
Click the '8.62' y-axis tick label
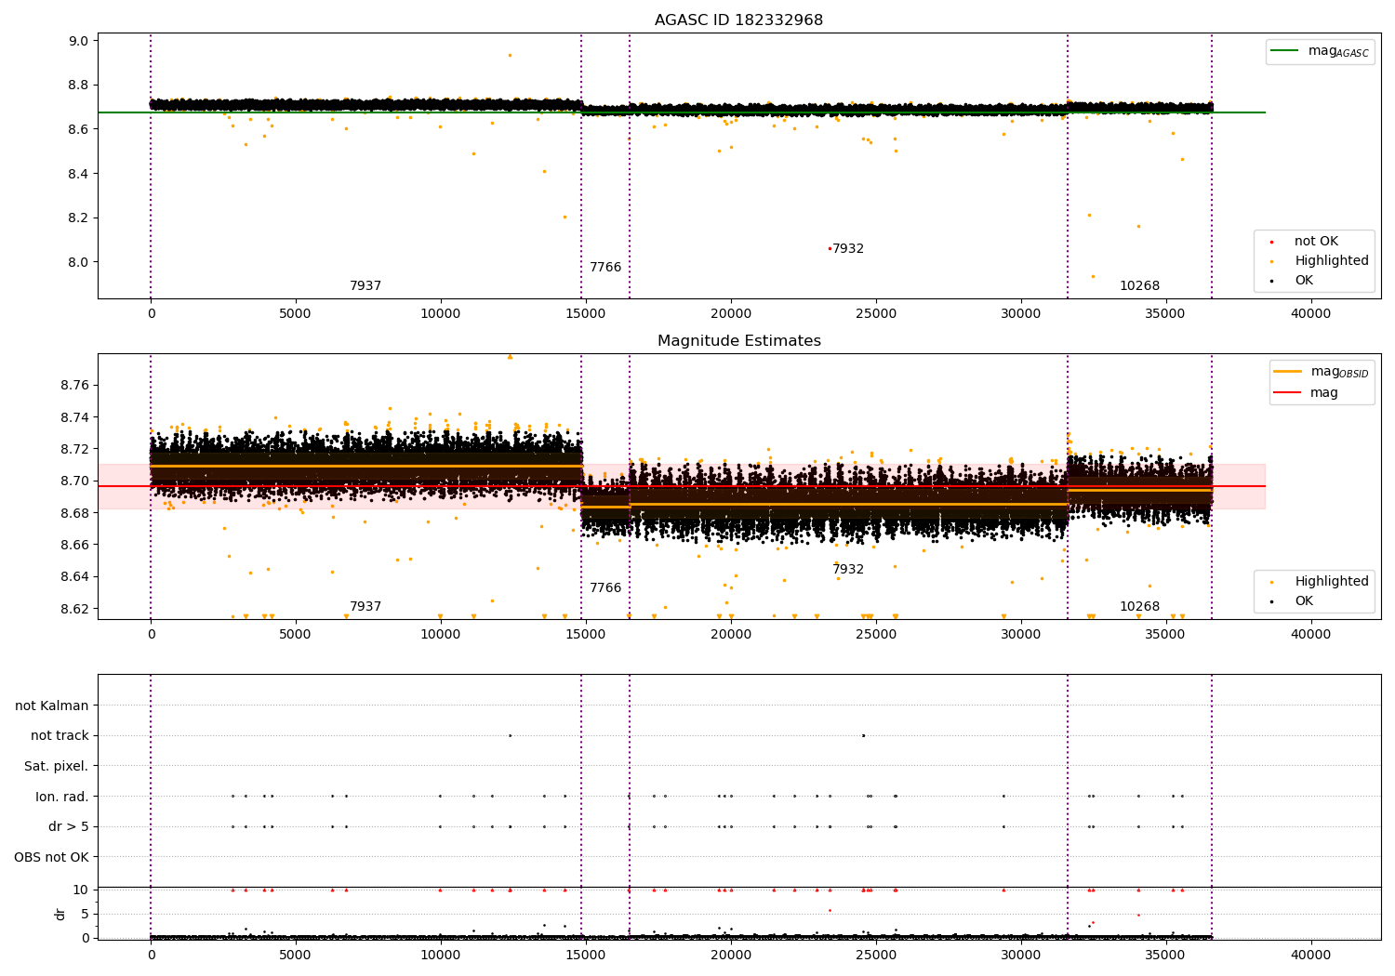click(x=75, y=609)
